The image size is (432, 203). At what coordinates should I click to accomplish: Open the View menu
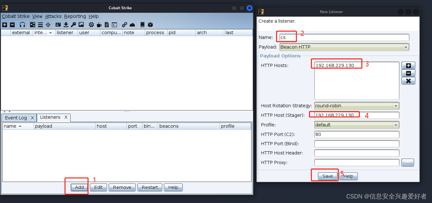tap(37, 16)
